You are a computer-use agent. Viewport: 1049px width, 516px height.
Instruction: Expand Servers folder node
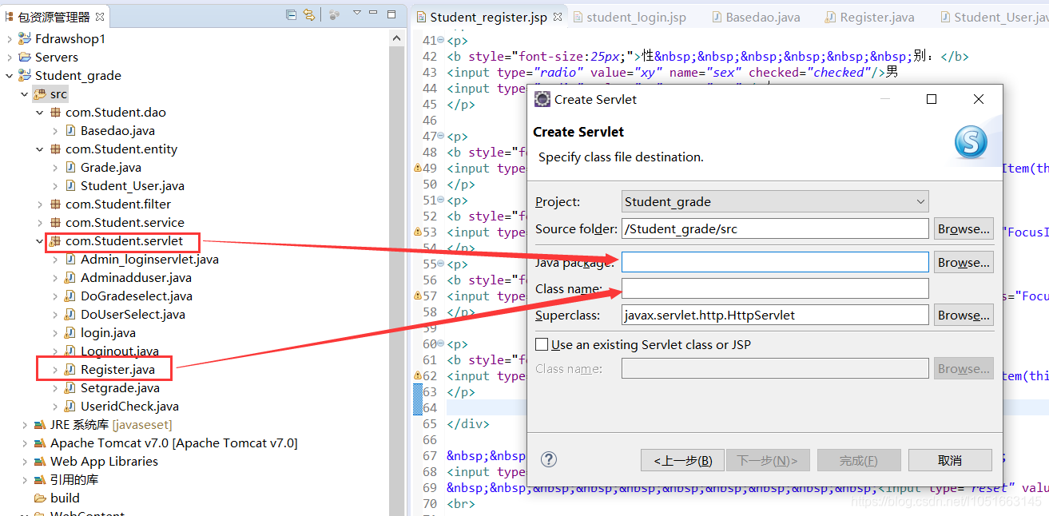tap(9, 57)
